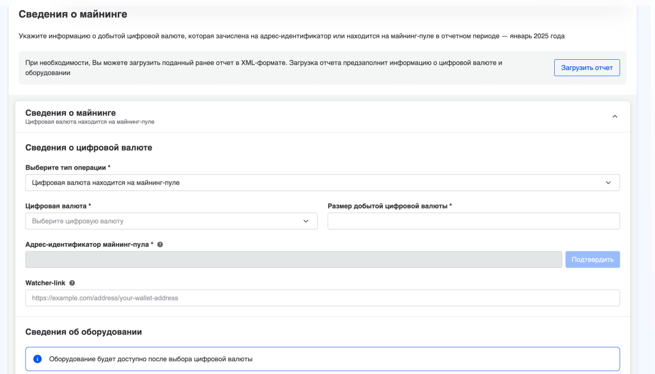The image size is (655, 374).
Task: Click the "Watcher-link" field label
Action: tap(46, 283)
